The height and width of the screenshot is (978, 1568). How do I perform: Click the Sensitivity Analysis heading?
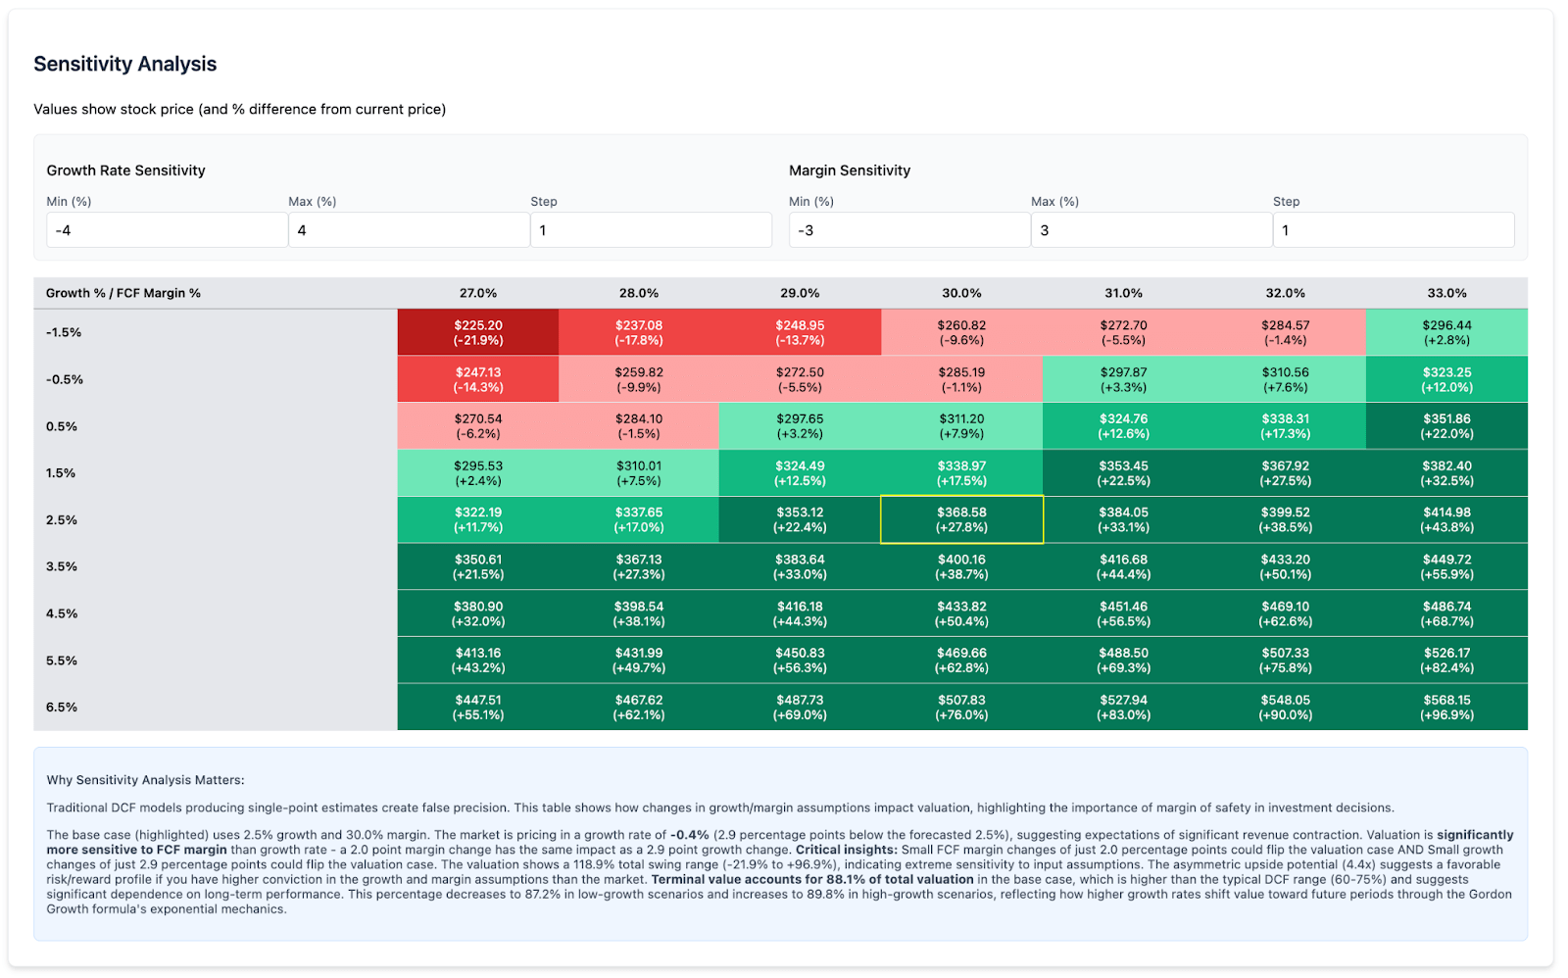click(124, 64)
